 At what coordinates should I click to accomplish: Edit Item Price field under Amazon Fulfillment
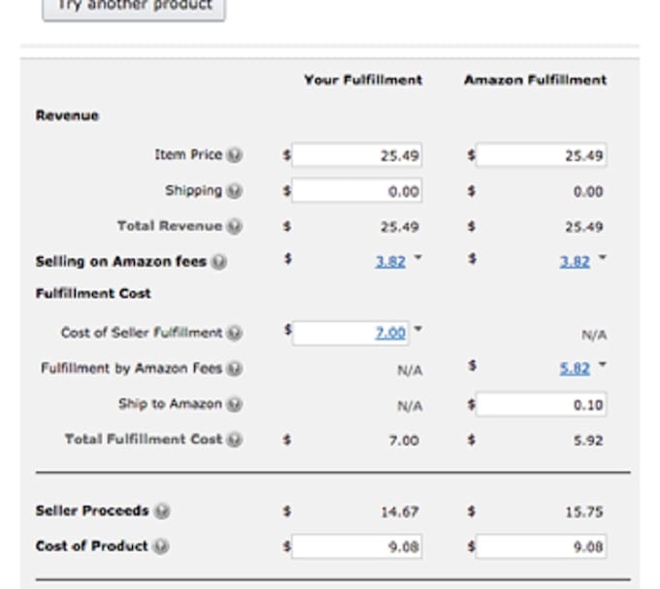click(541, 155)
